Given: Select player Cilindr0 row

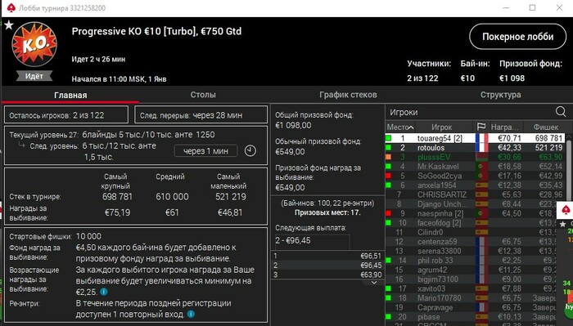Looking at the screenshot, I should click(471, 232).
